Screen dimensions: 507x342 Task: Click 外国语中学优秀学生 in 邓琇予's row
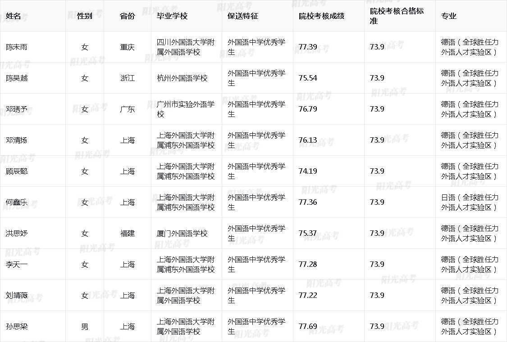tap(256, 109)
